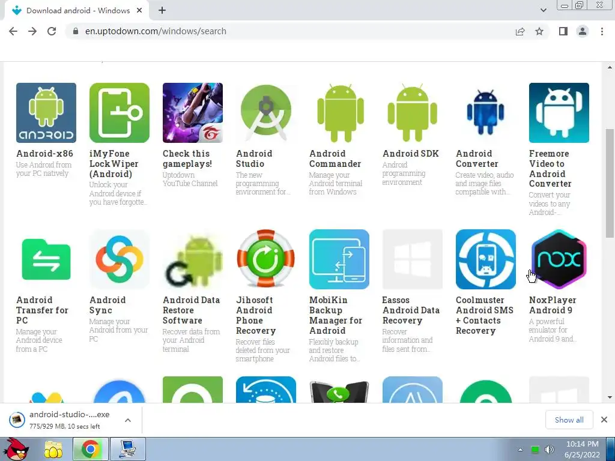Select the Download android - Windows tab

pyautogui.click(x=77, y=11)
